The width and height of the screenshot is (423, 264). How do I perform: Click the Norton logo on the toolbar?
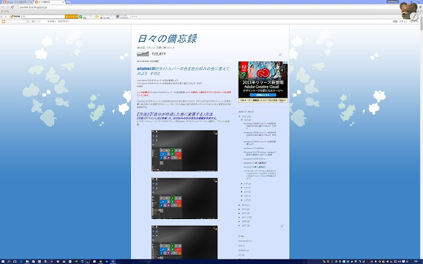15,16
